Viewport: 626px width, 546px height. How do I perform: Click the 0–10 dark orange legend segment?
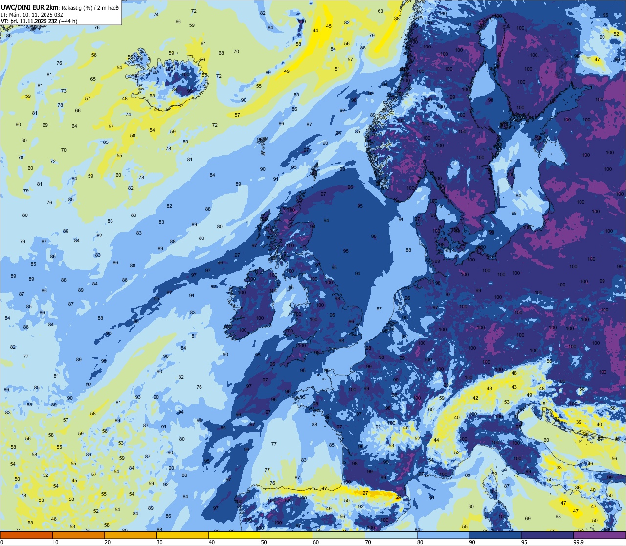tap(26, 535)
